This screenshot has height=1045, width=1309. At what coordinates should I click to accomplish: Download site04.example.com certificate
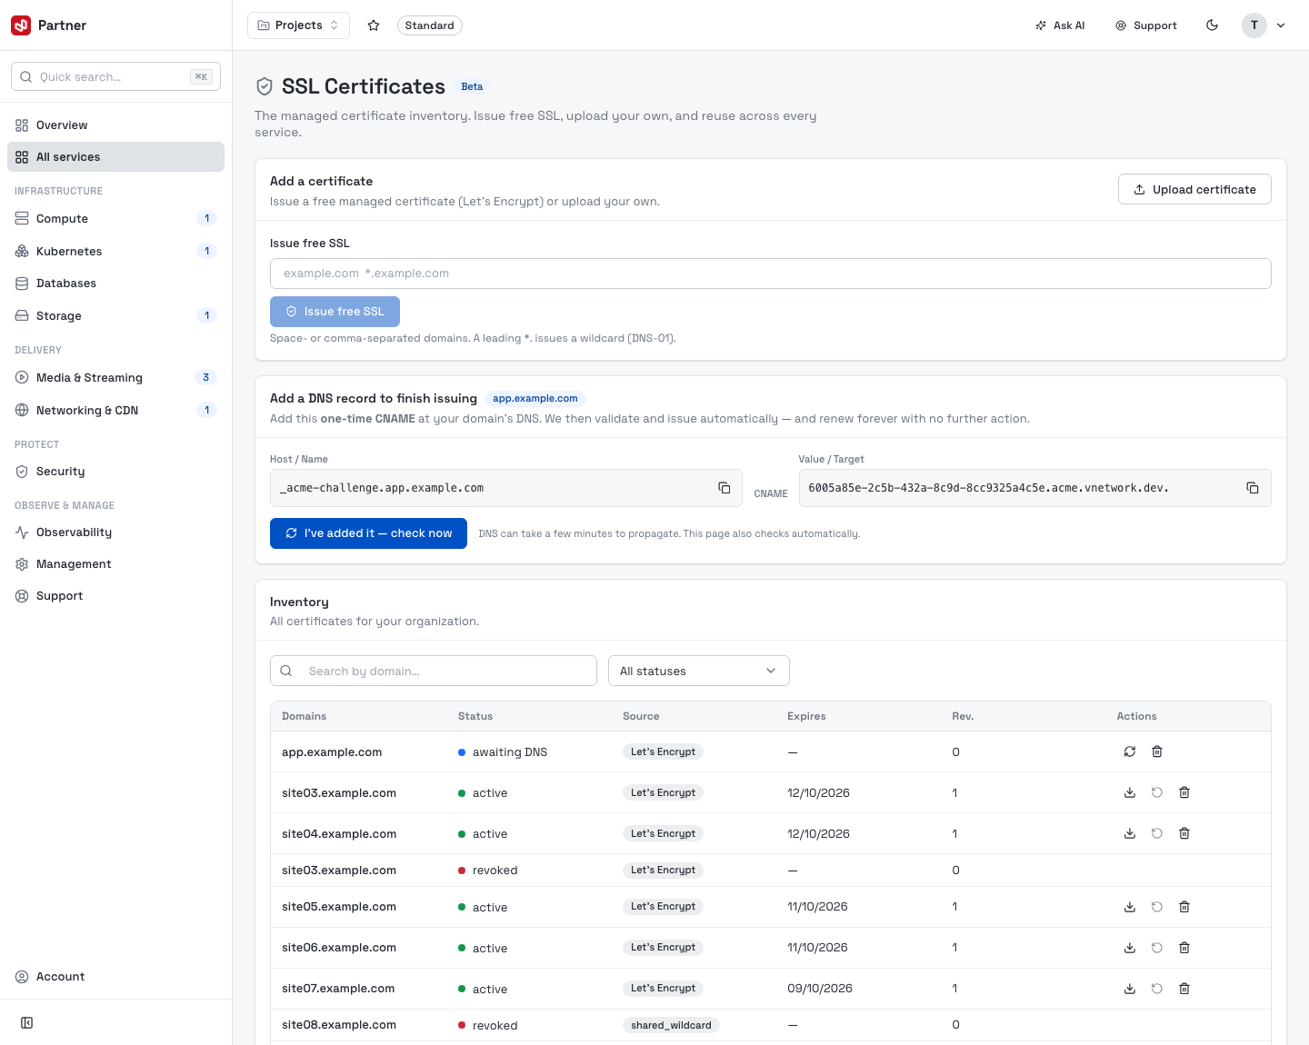[1130, 833]
